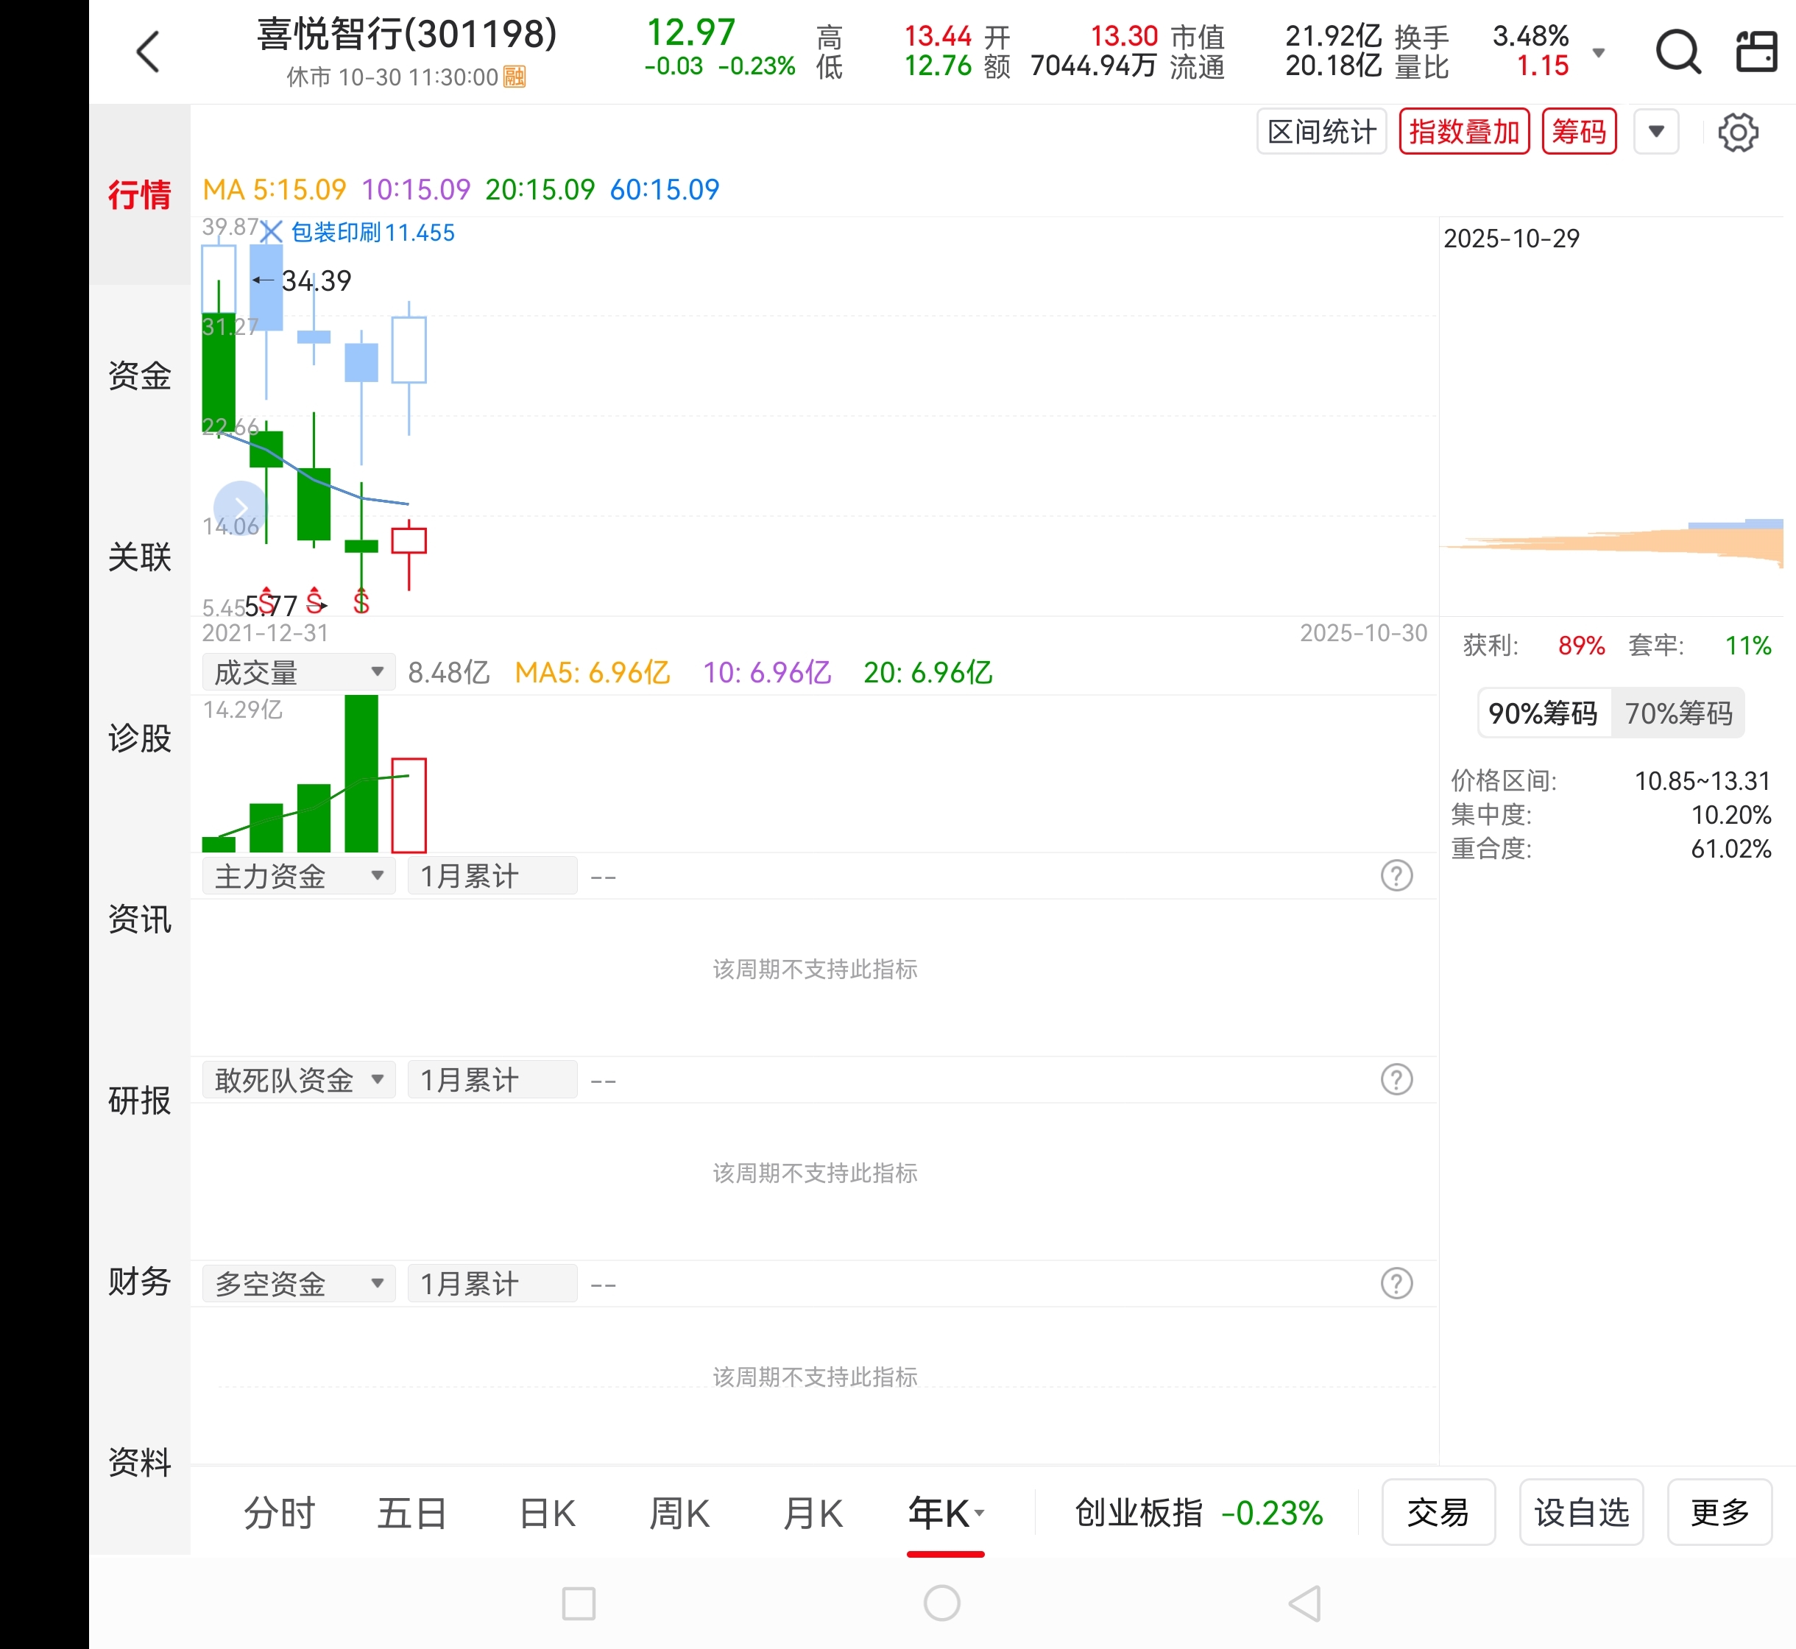Toggle the 指数叠加 overlay button

pos(1463,132)
